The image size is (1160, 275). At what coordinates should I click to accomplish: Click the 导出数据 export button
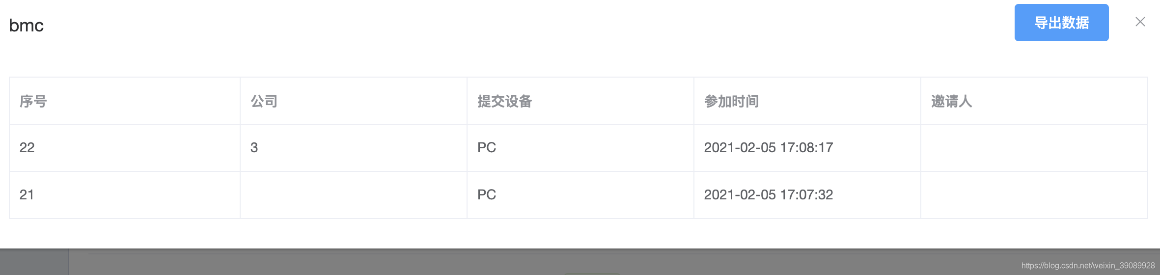[x=1061, y=23]
